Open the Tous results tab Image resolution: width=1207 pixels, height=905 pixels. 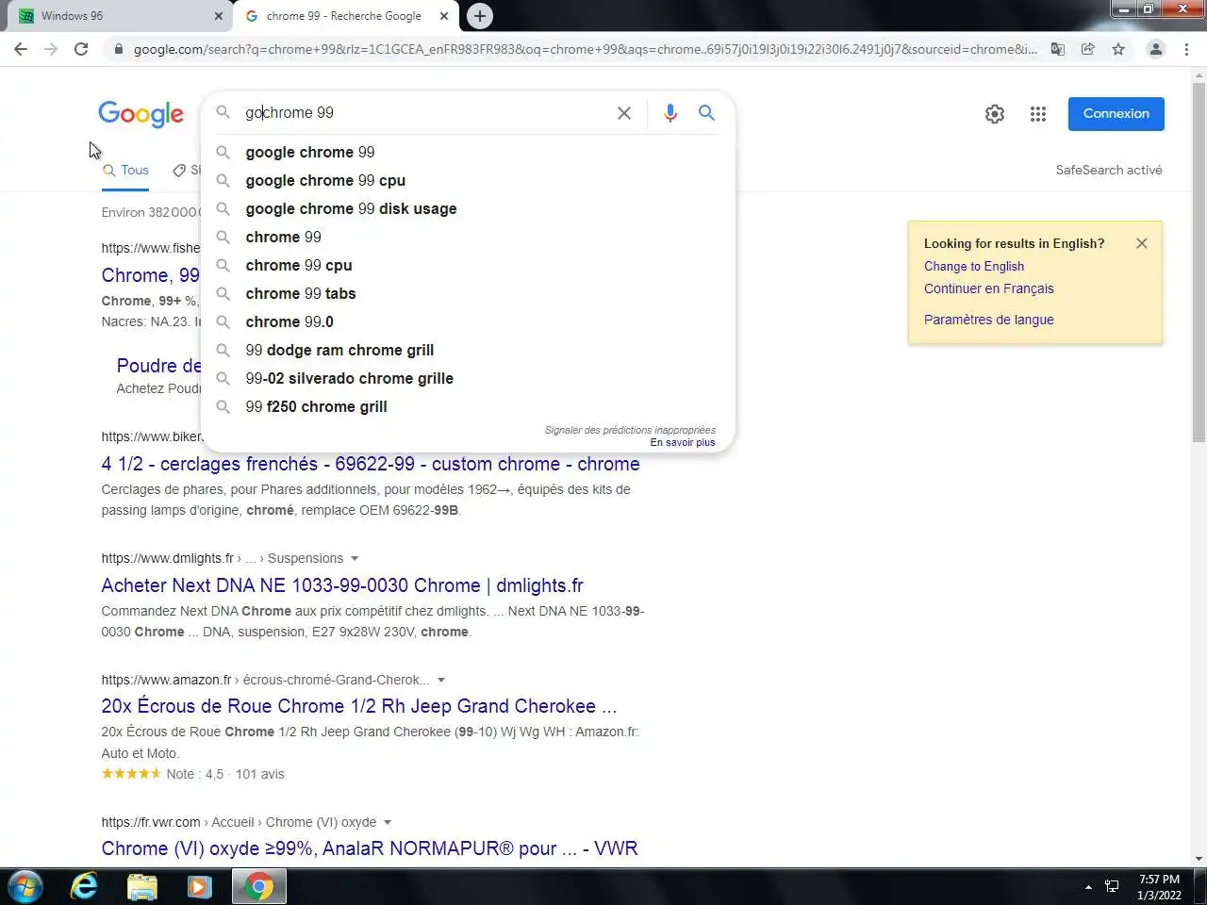(125, 171)
